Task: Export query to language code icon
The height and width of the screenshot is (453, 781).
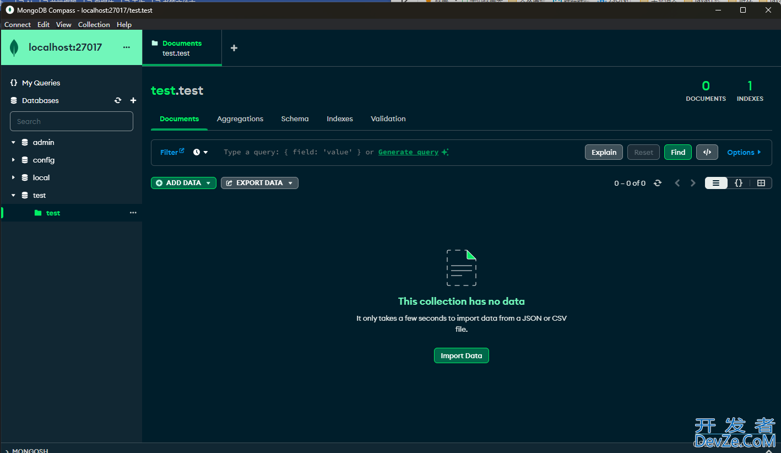Action: point(707,152)
